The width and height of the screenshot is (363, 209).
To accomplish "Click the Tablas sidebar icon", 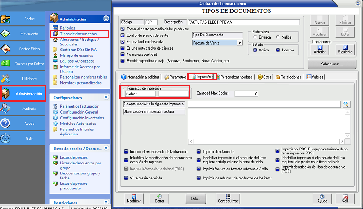I will pos(6,19).
